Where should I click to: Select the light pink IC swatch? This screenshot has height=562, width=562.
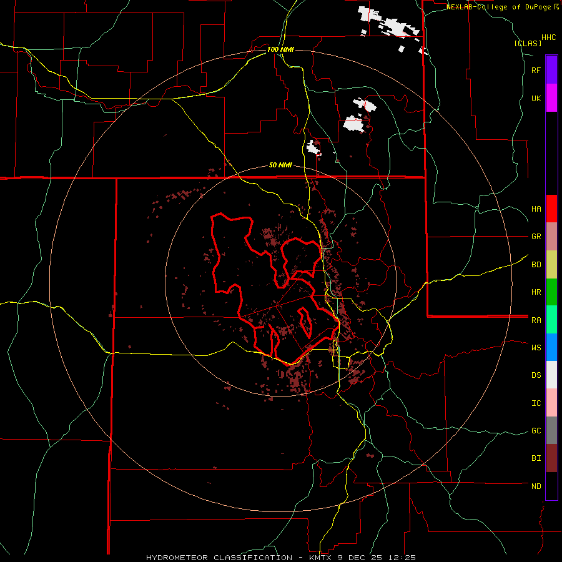551,403
